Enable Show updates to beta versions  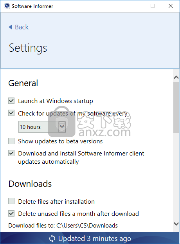point(11,141)
